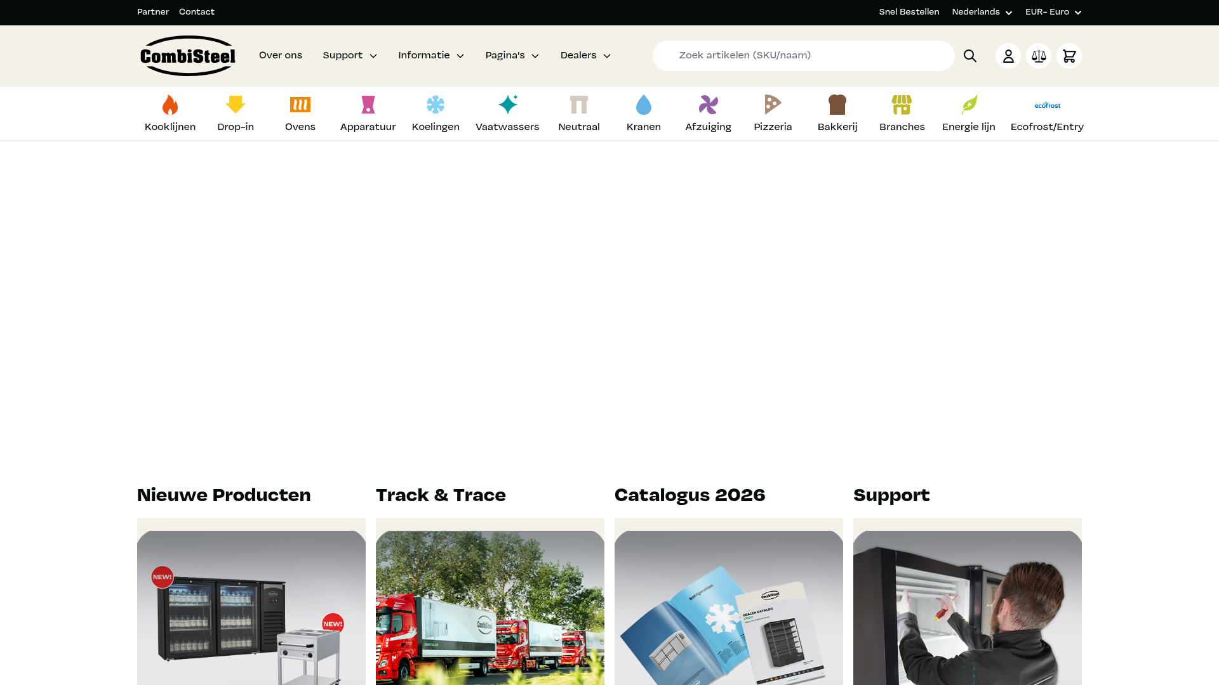Open the EUR- Euro currency dropdown
The image size is (1219, 685).
tap(1053, 12)
